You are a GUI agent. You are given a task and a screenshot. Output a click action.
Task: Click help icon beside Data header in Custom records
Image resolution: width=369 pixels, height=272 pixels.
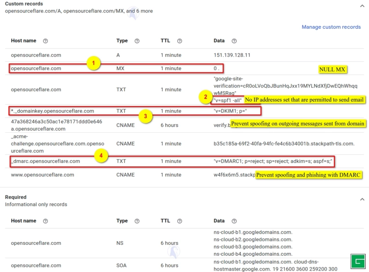[x=234, y=41]
